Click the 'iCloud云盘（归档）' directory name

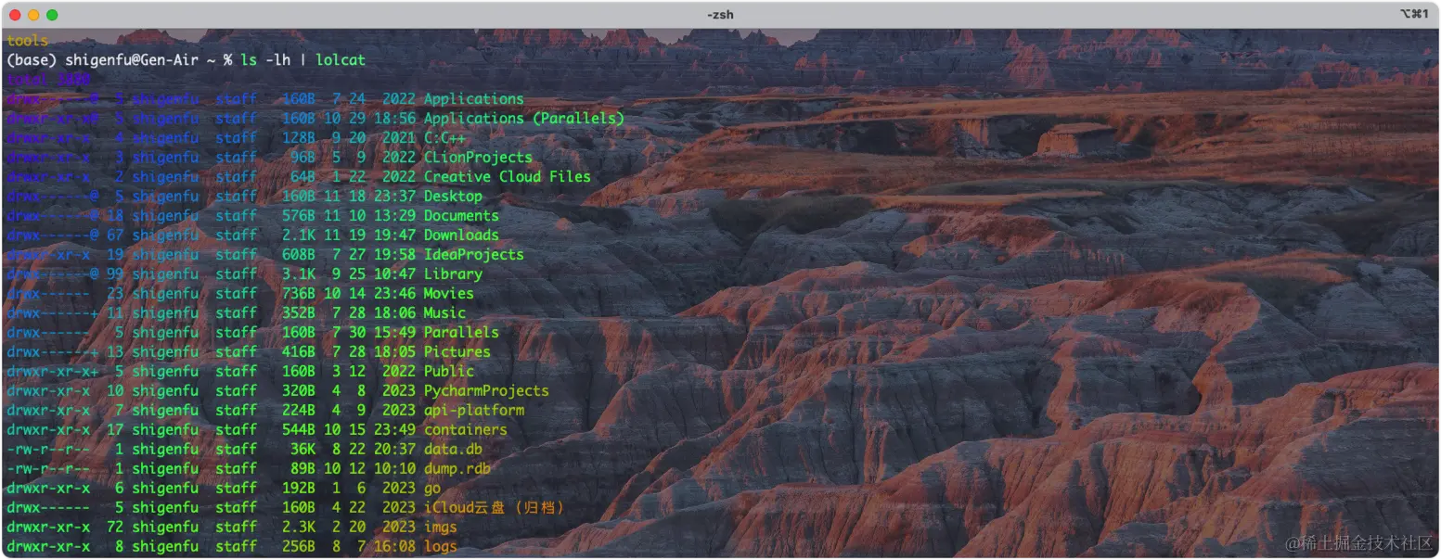point(494,508)
